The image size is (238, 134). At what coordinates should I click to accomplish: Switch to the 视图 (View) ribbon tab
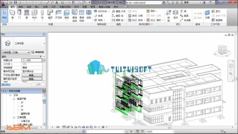[85, 7]
